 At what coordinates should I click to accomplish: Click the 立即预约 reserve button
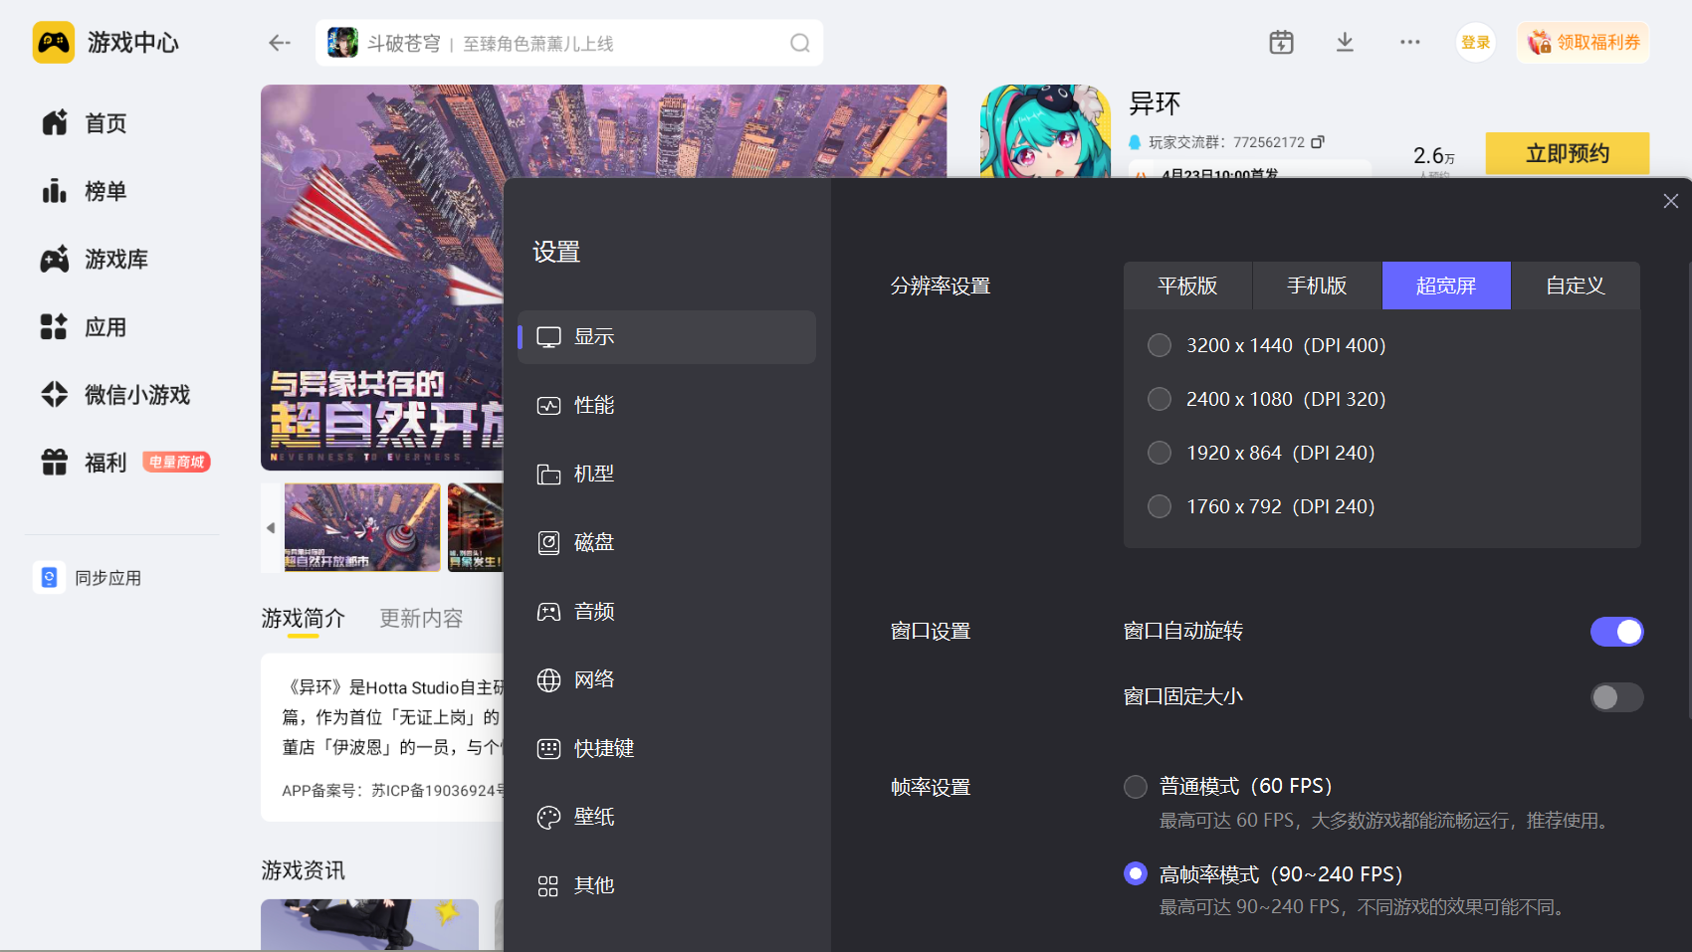tap(1568, 153)
